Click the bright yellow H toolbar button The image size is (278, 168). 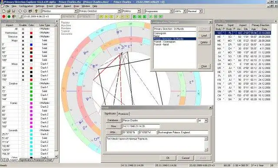(x=106, y=16)
